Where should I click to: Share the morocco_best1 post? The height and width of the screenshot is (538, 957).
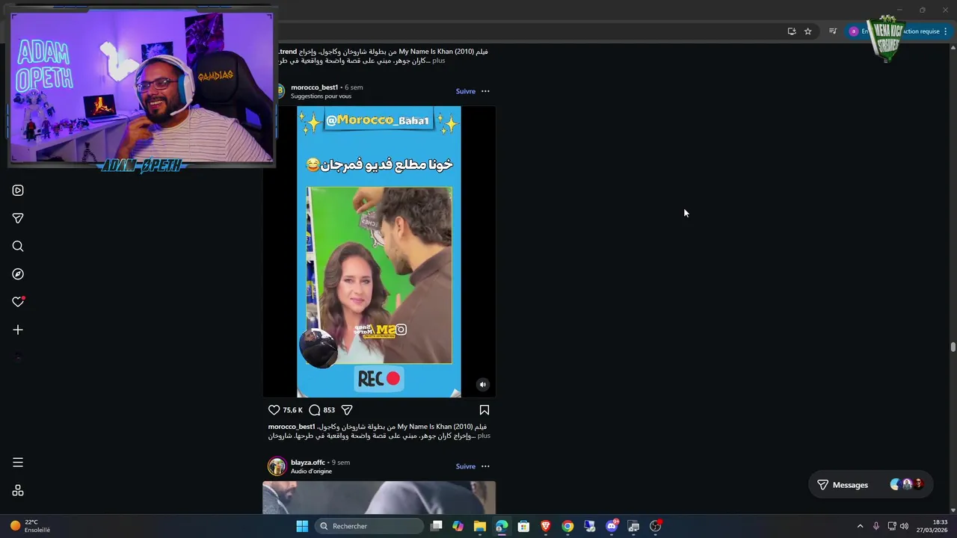click(347, 409)
